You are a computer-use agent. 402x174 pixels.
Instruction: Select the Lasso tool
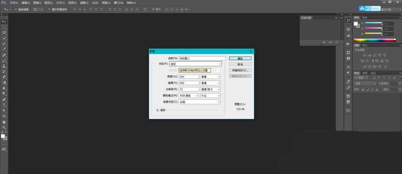[x=4, y=33]
